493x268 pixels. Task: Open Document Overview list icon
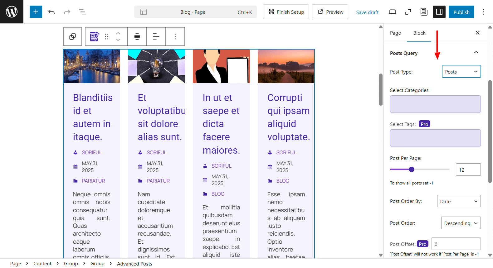point(82,12)
